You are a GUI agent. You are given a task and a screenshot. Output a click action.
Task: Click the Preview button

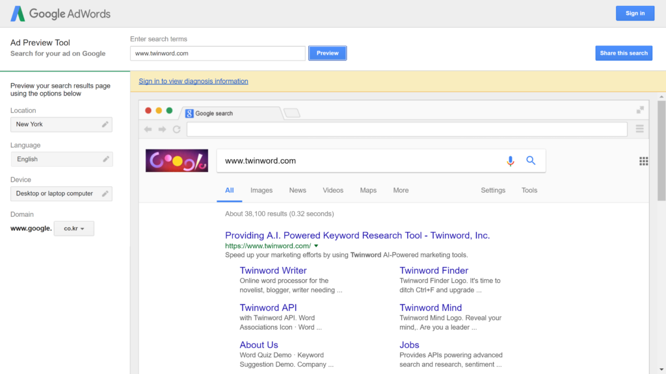[328, 53]
